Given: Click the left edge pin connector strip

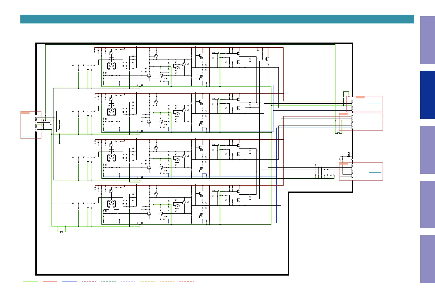Looking at the screenshot, I should 36,125.
